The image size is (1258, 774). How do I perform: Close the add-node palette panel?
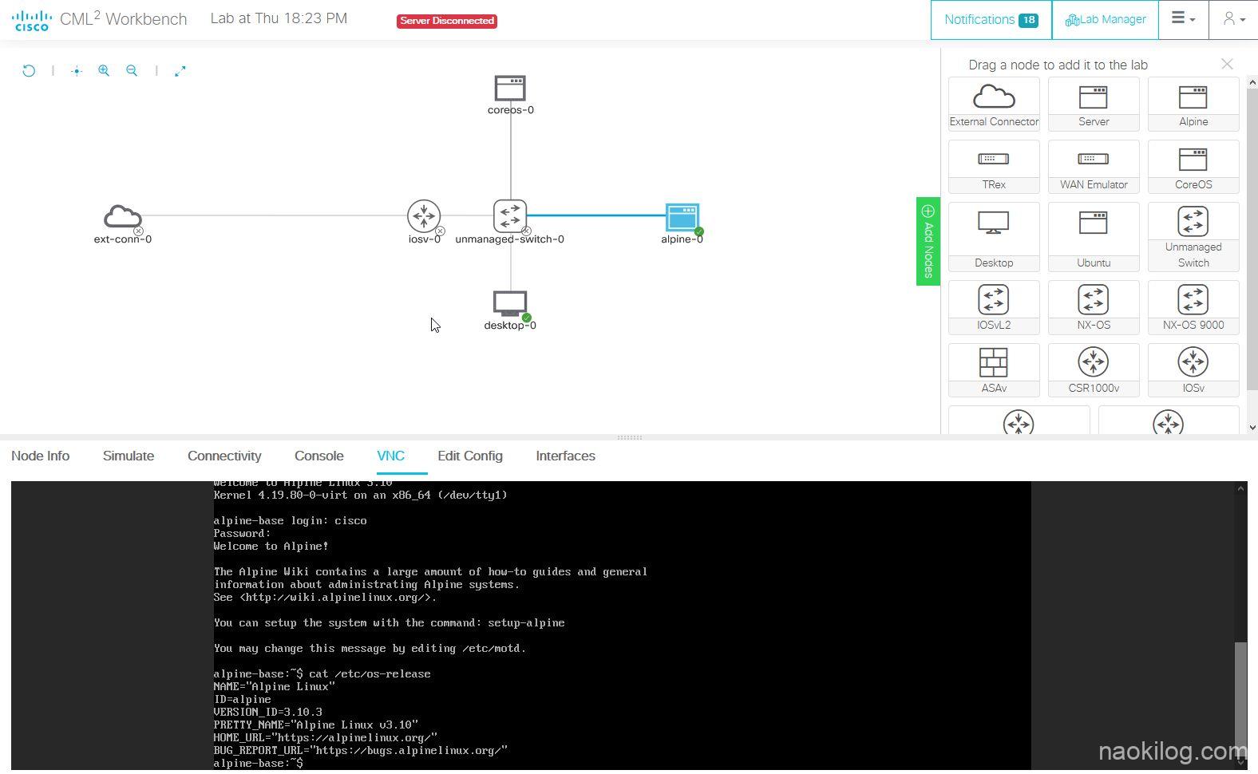click(x=1227, y=64)
